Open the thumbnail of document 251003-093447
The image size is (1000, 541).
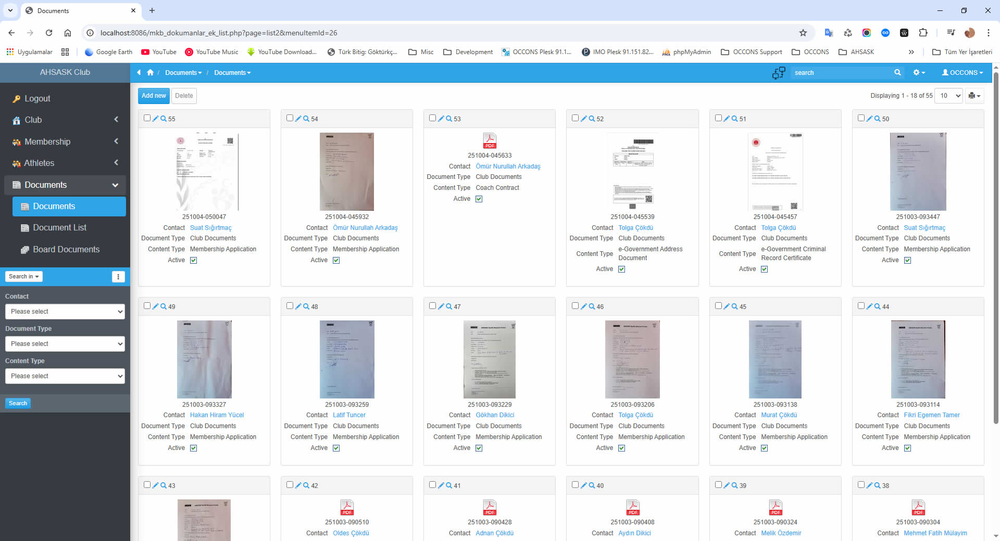918,172
